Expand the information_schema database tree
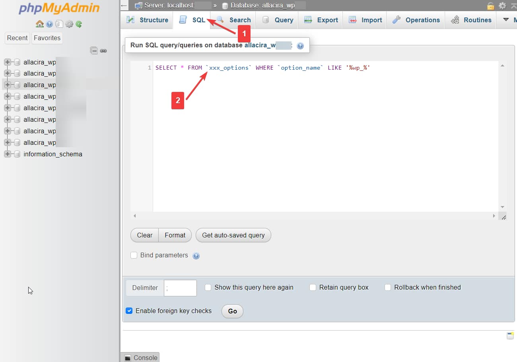 pyautogui.click(x=7, y=154)
